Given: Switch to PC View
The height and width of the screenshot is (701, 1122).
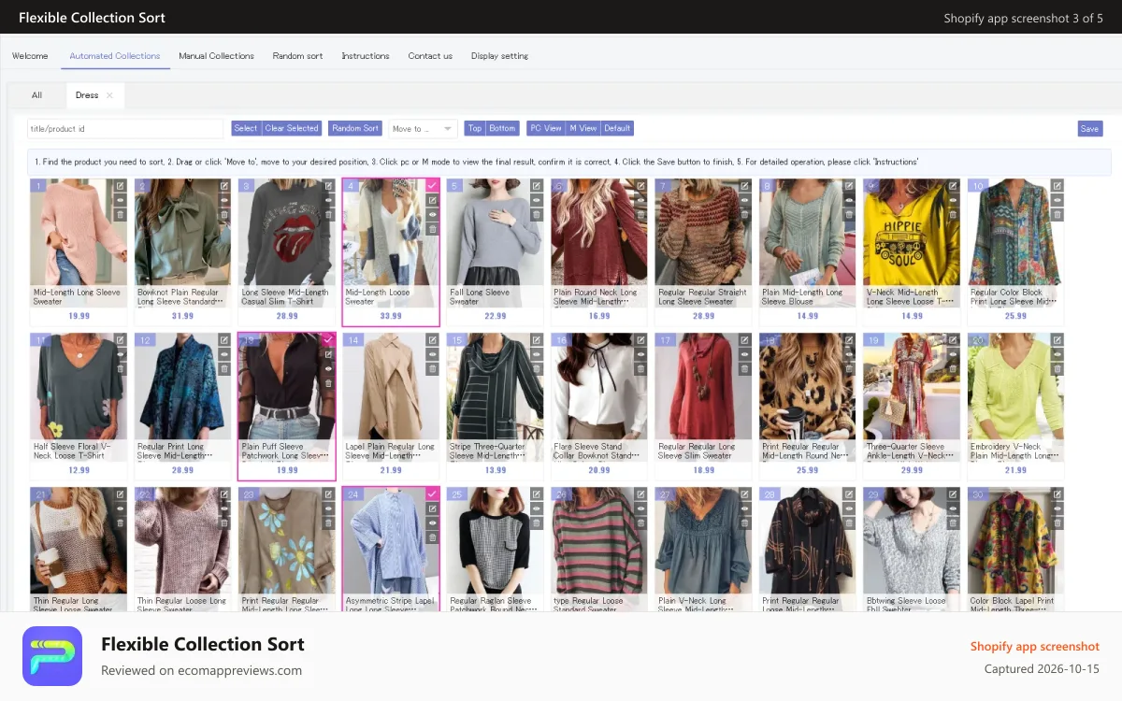Looking at the screenshot, I should pyautogui.click(x=546, y=128).
